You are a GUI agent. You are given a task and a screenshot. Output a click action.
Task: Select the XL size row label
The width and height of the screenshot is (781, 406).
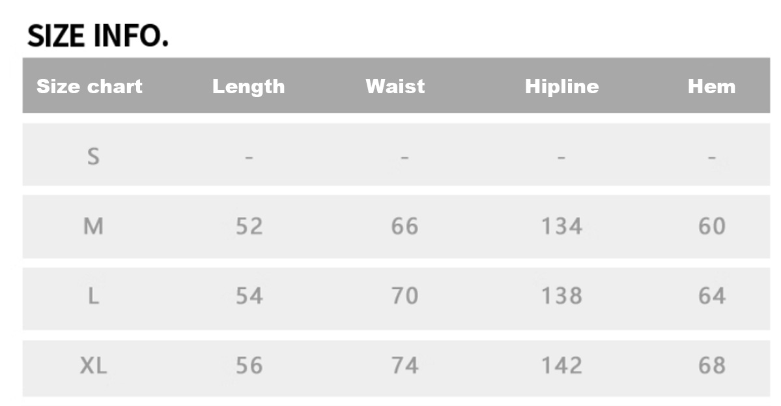click(94, 366)
